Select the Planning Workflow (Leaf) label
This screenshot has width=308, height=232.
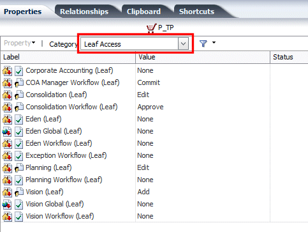(64, 180)
